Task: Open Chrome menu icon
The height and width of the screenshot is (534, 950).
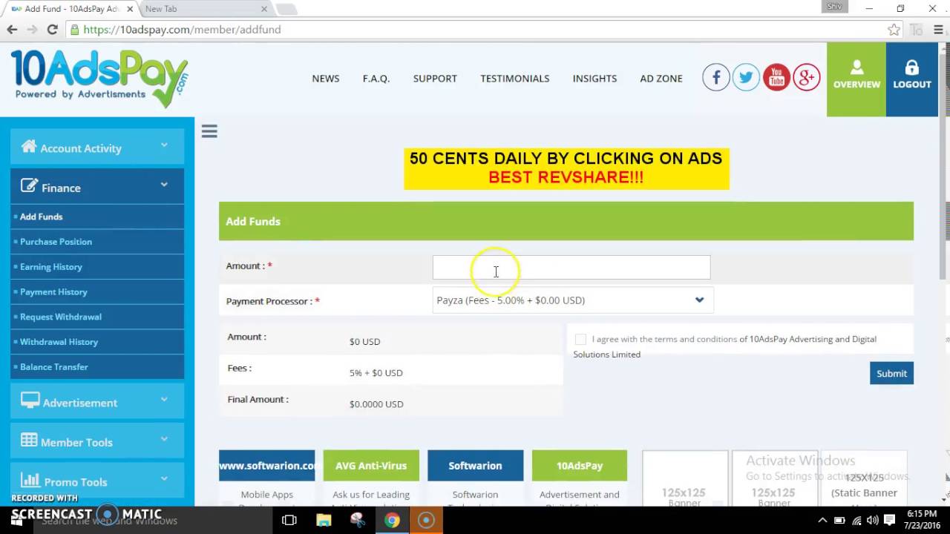Action: 937,30
